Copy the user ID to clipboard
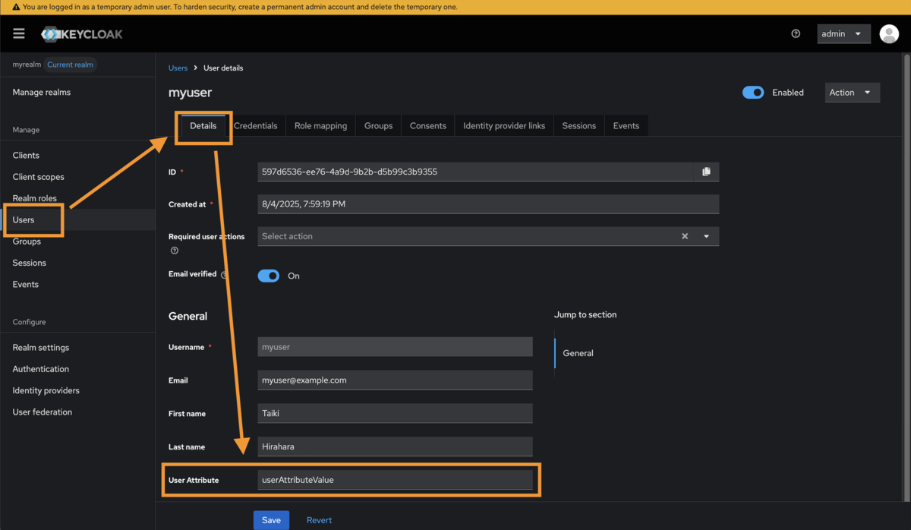 [x=707, y=172]
